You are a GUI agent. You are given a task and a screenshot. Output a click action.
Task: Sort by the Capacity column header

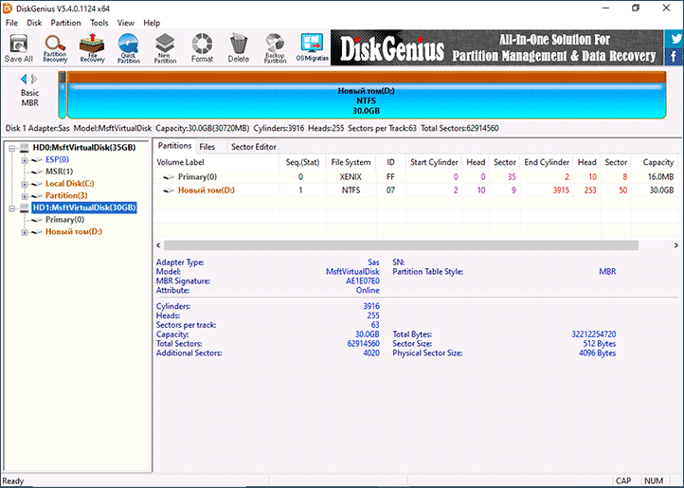657,162
